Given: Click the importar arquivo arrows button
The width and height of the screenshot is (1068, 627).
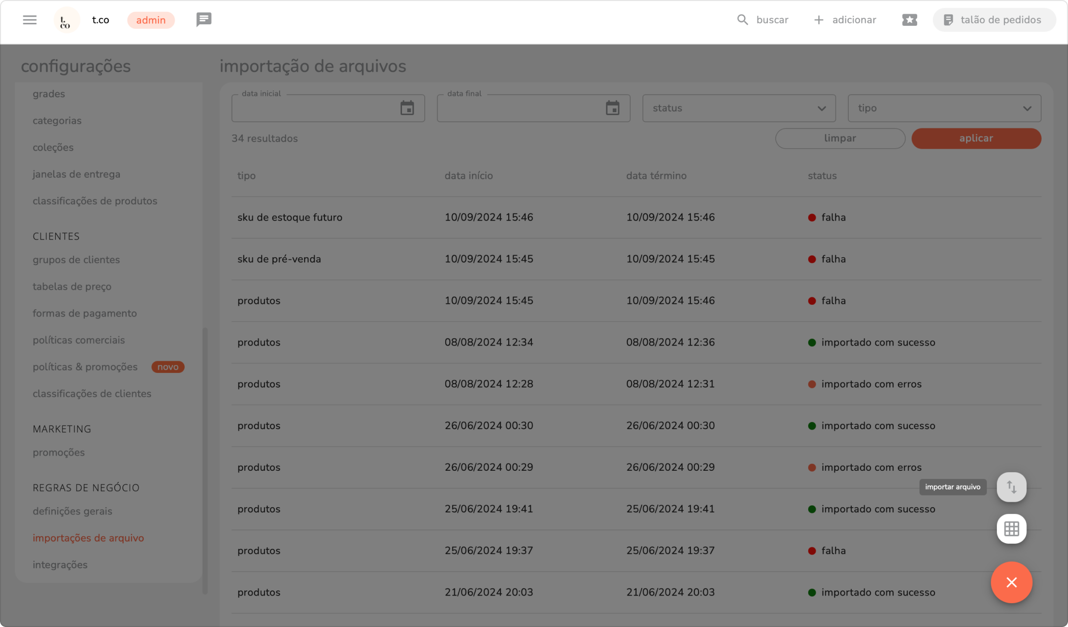Looking at the screenshot, I should (x=1011, y=487).
